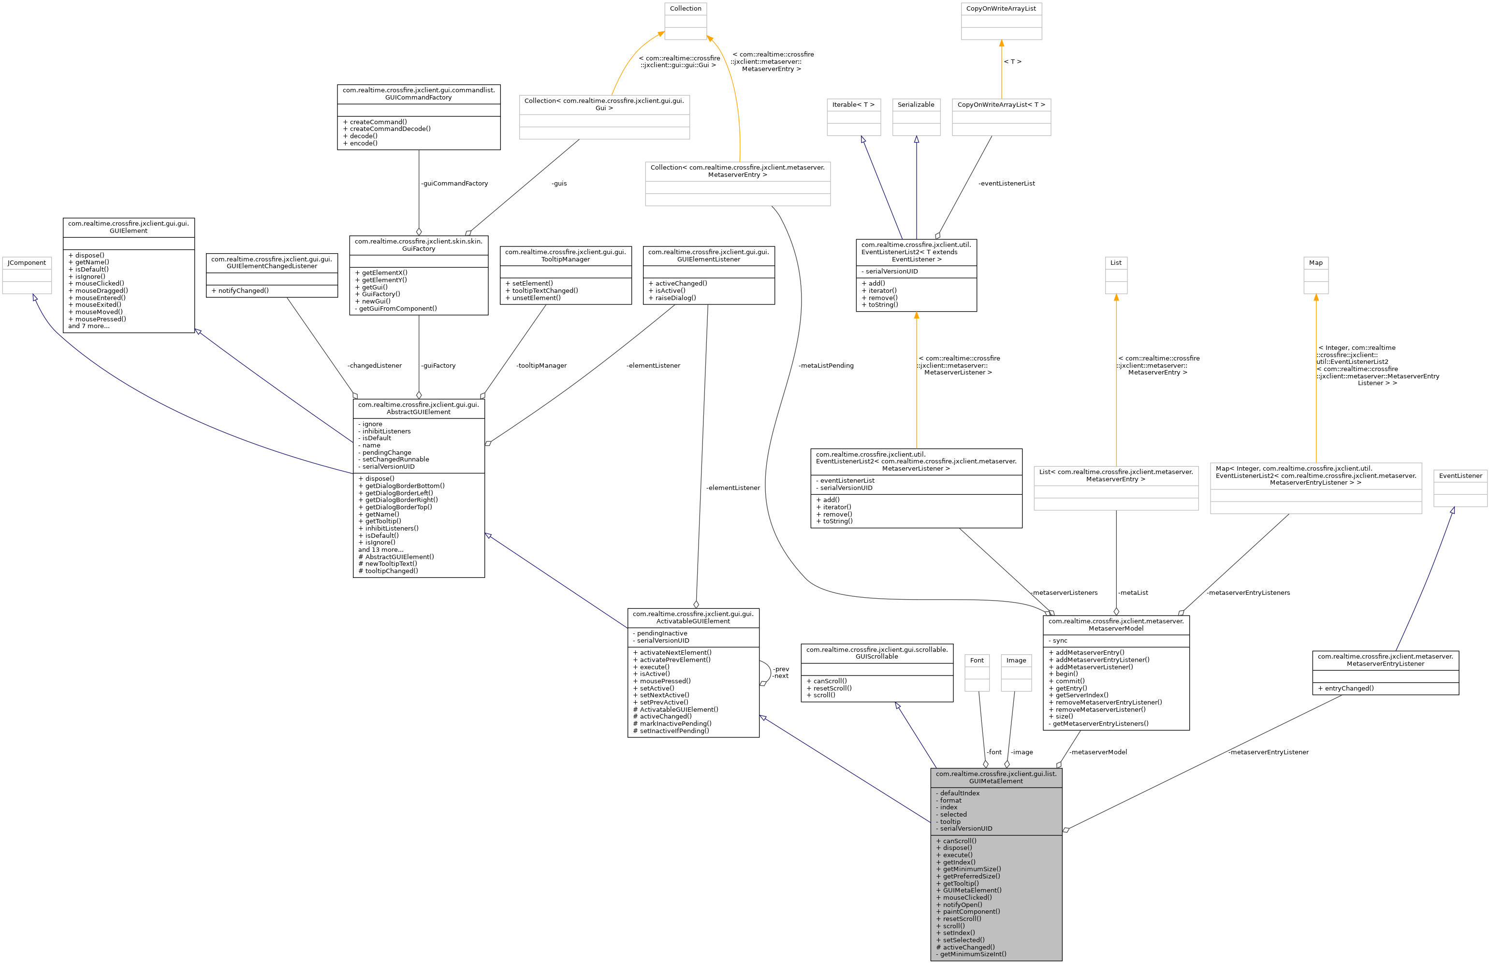Open the GUIElement interface box
The image size is (1490, 964).
[128, 275]
